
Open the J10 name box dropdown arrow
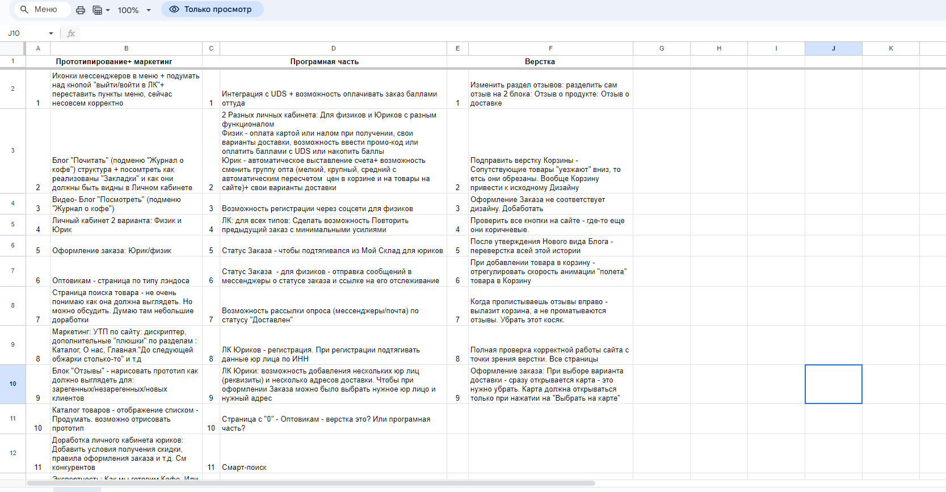coord(51,33)
